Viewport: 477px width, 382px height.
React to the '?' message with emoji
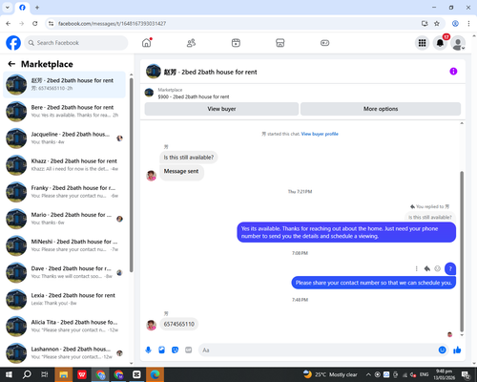point(438,268)
